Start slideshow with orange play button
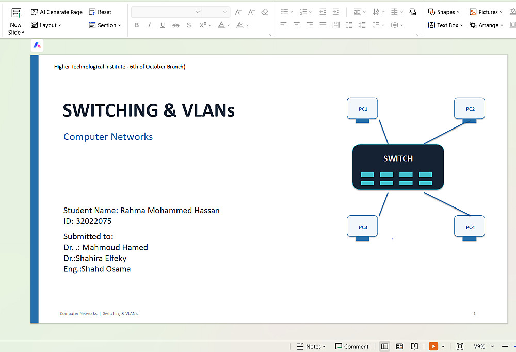This screenshot has height=352, width=516. [x=433, y=346]
